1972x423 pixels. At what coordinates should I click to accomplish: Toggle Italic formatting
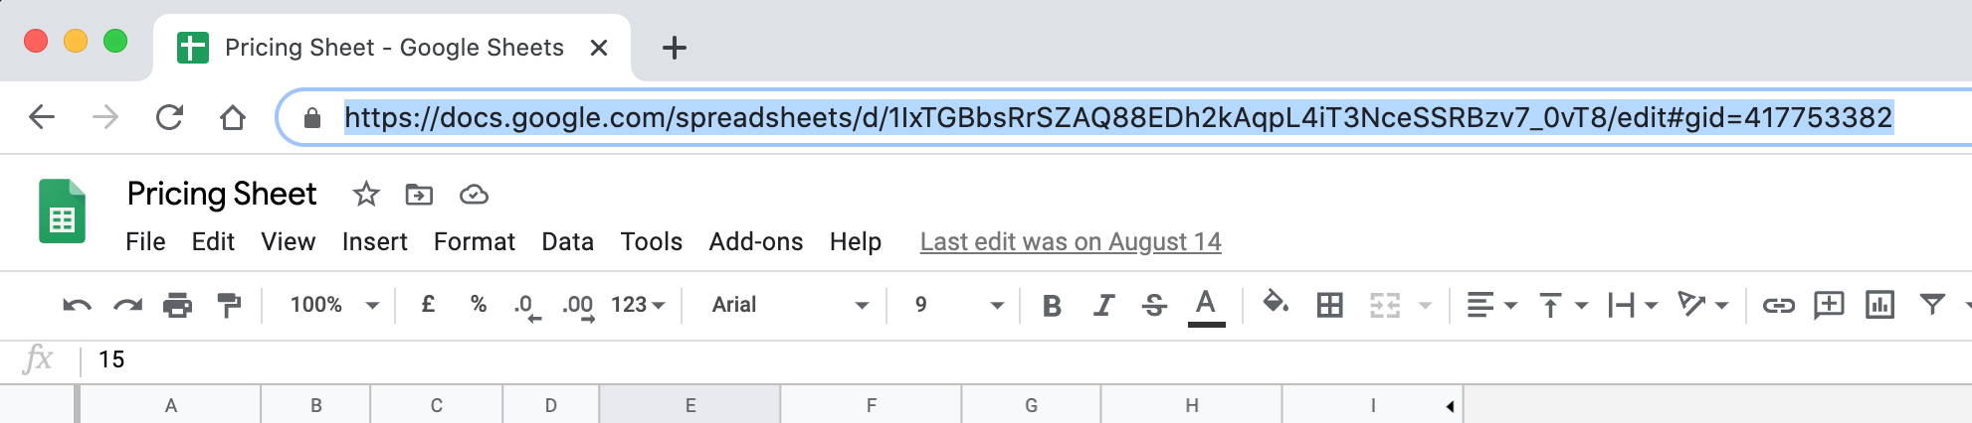[1103, 305]
